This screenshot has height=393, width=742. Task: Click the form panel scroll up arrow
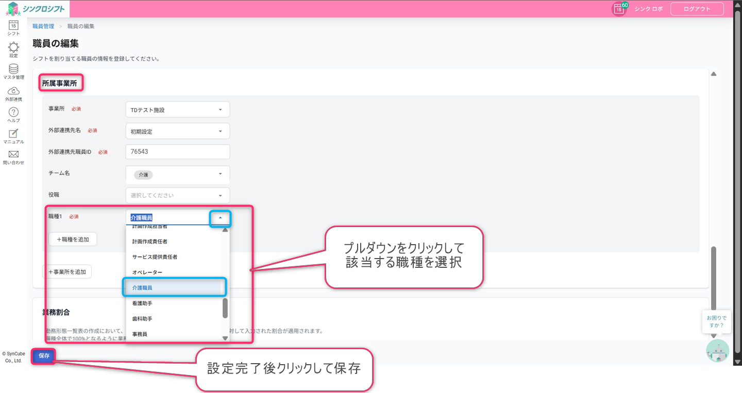[714, 74]
